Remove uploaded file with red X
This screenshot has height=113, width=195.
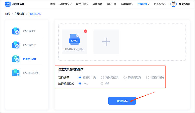(x=86, y=31)
